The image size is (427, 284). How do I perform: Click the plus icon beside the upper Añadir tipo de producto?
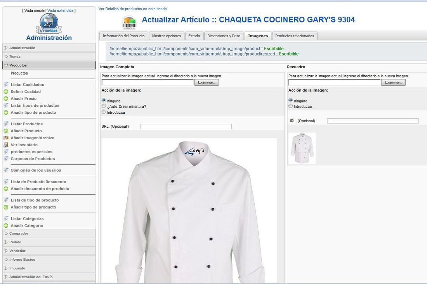(x=6, y=113)
